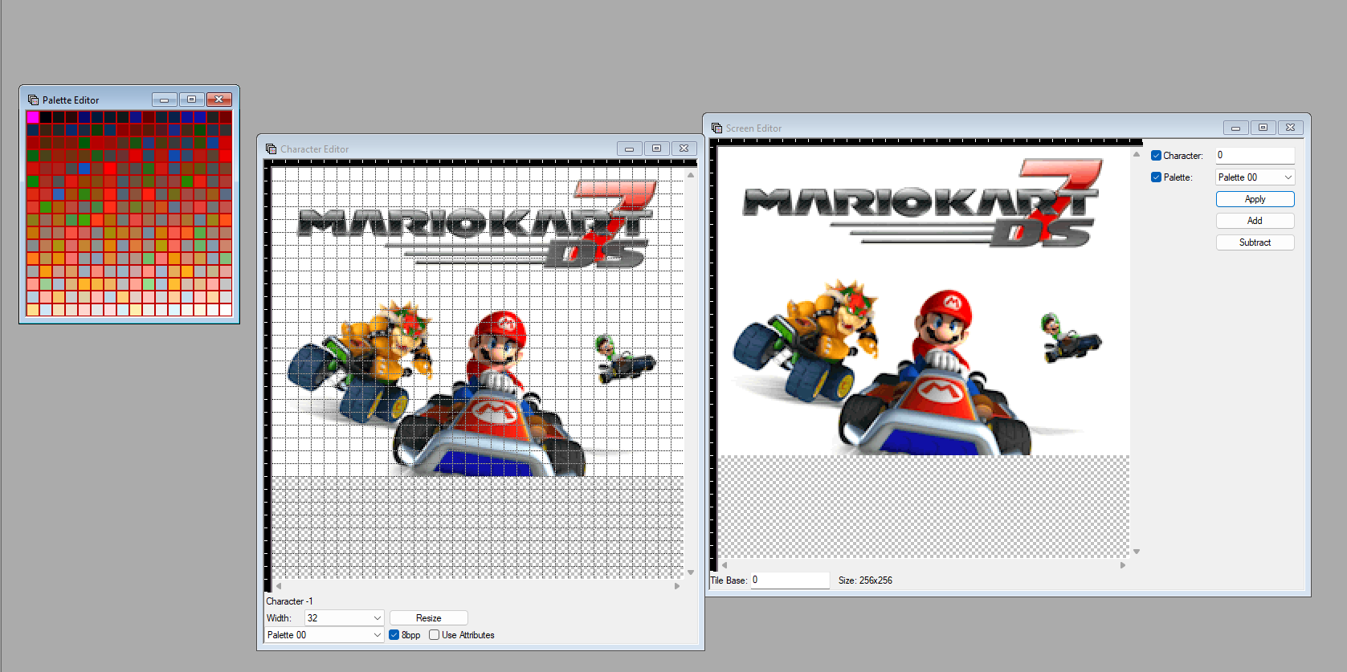Click the Character value input field

(x=1255, y=155)
